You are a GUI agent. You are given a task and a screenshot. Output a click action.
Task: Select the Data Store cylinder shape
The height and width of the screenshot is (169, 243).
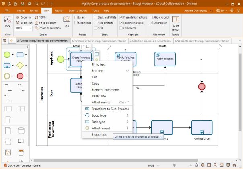pos(21,130)
